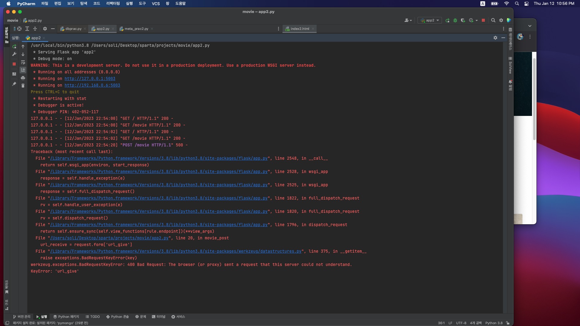The height and width of the screenshot is (326, 580).
Task: Open project view options gear
Action: tap(45, 29)
